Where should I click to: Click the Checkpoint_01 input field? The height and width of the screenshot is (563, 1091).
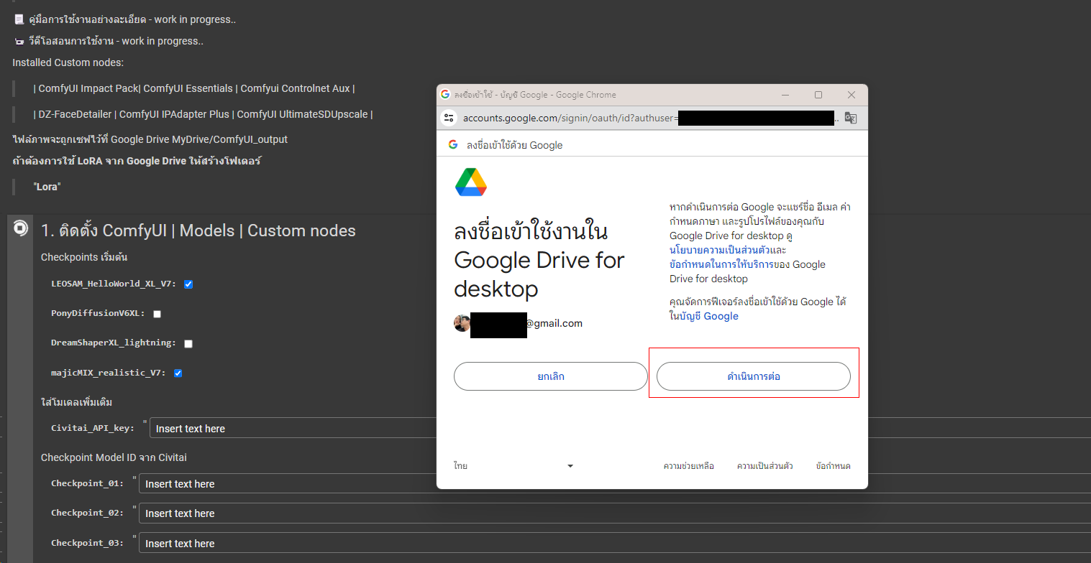pos(615,484)
